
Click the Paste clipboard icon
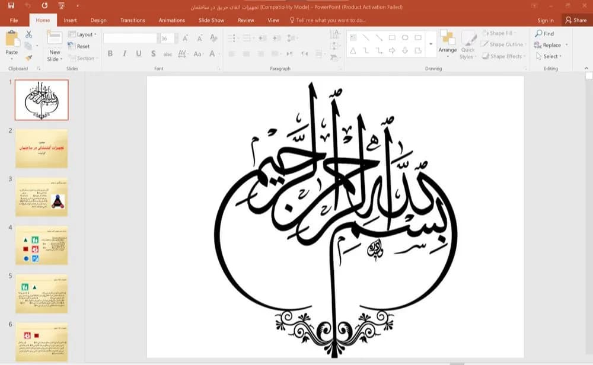[12, 38]
